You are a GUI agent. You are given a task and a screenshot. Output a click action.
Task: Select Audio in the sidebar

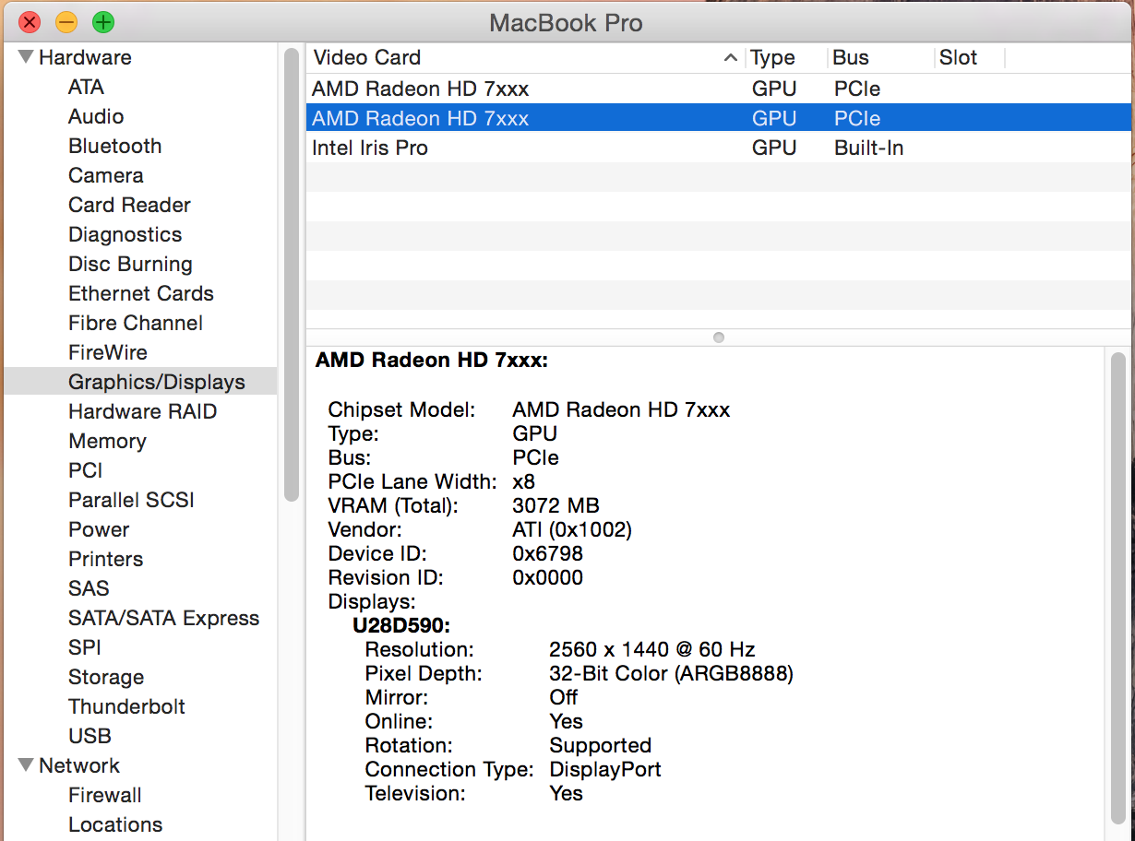tap(96, 117)
